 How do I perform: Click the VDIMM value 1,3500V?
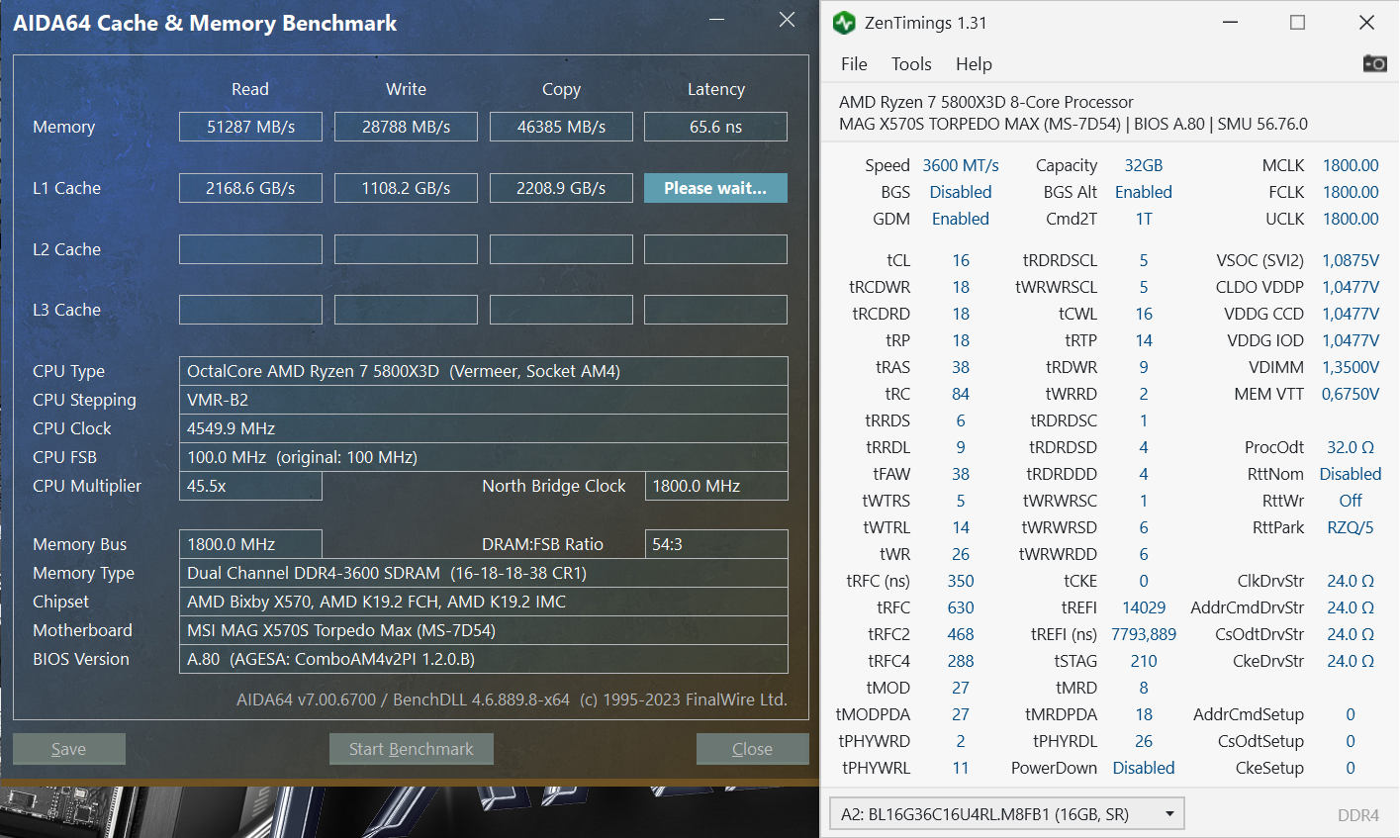click(1351, 367)
